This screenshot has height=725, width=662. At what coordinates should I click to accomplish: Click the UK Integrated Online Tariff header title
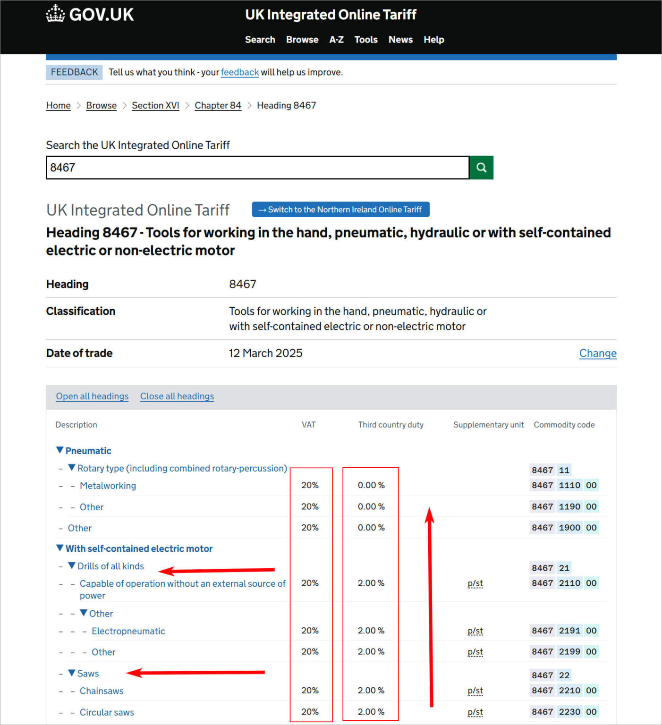point(331,15)
